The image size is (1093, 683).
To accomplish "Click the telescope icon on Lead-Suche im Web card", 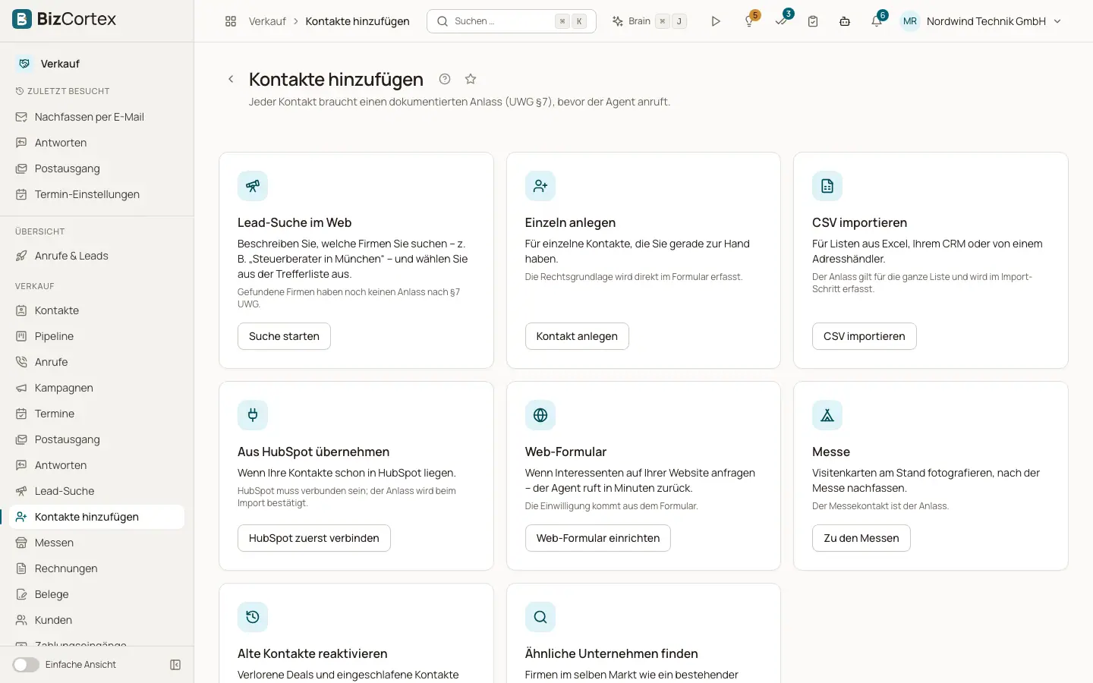I will point(253,186).
